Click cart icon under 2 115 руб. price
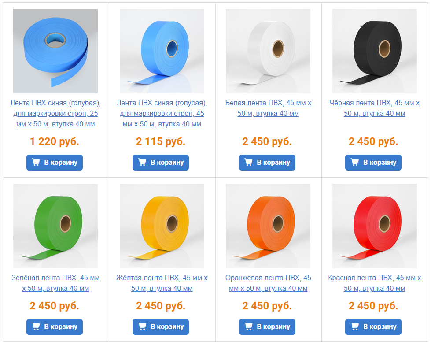The height and width of the screenshot is (345, 431). (142, 162)
